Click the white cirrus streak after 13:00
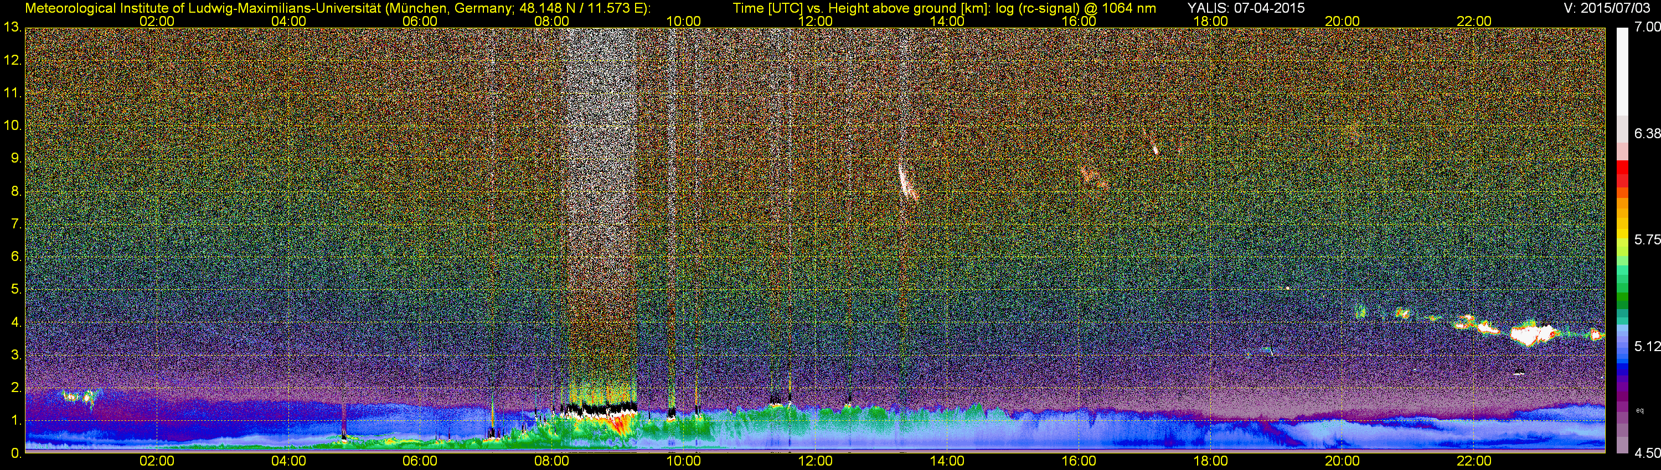This screenshot has height=470, width=1661. tap(906, 181)
